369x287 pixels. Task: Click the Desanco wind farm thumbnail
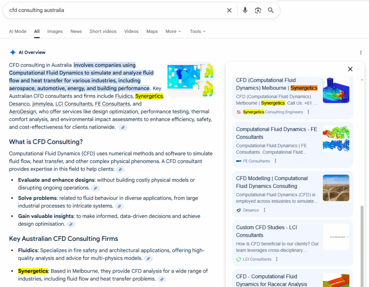point(336,187)
